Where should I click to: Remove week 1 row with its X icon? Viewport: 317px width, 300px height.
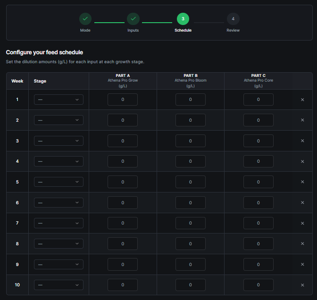tap(302, 100)
